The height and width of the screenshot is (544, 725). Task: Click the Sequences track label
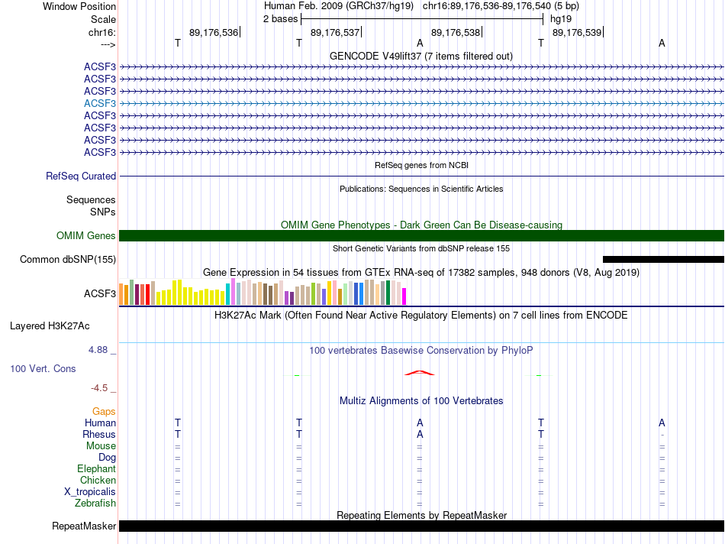pos(91,199)
